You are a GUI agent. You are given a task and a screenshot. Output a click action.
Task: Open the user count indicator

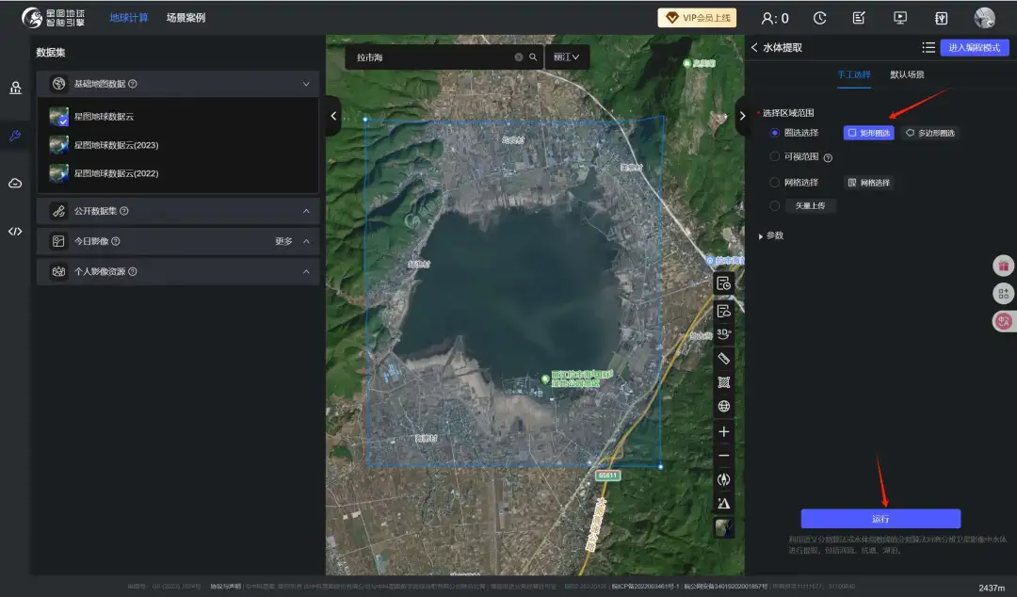pyautogui.click(x=775, y=18)
